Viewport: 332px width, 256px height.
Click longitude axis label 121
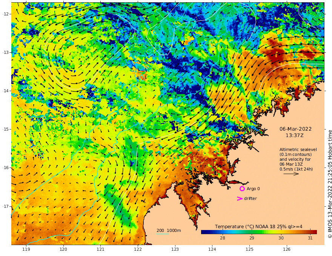click(101, 249)
